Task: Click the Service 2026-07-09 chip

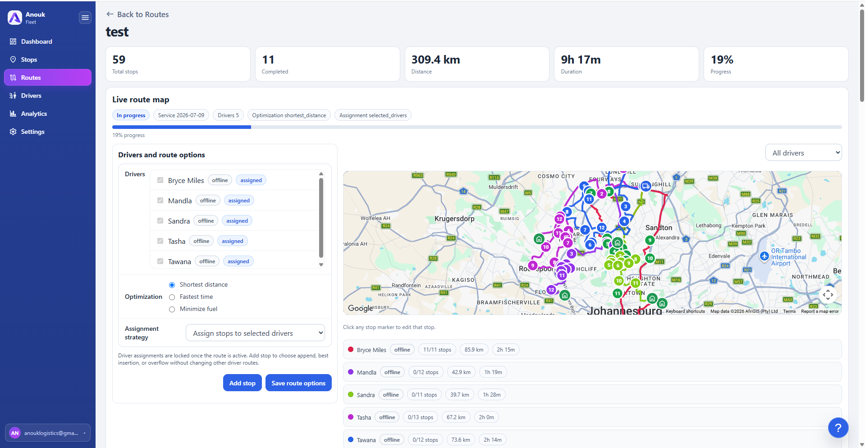Action: click(x=181, y=115)
